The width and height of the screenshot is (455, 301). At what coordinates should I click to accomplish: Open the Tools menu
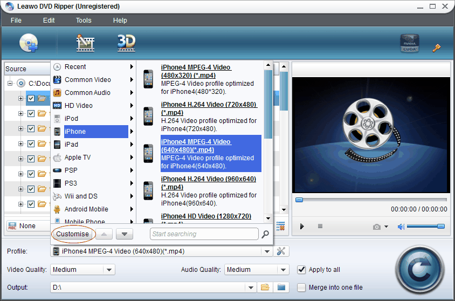point(84,20)
